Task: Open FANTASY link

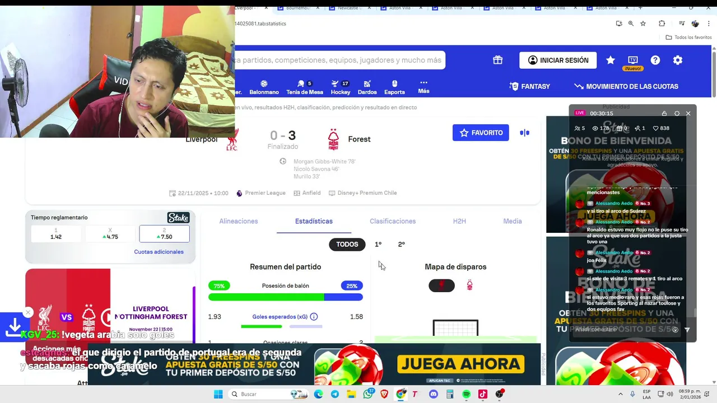Action: (x=529, y=86)
